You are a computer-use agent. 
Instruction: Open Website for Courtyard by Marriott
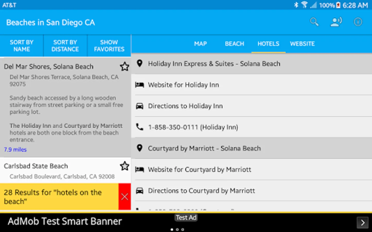[252, 169]
